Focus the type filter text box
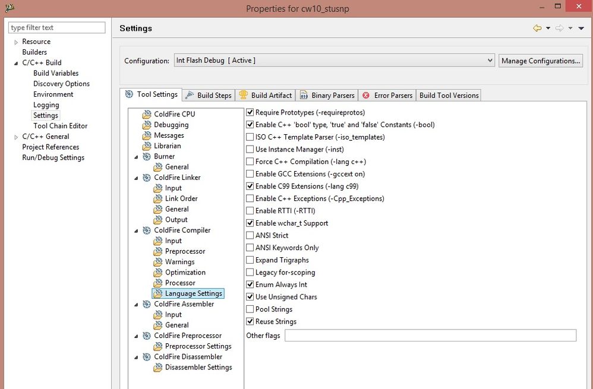The width and height of the screenshot is (593, 389). coord(57,27)
